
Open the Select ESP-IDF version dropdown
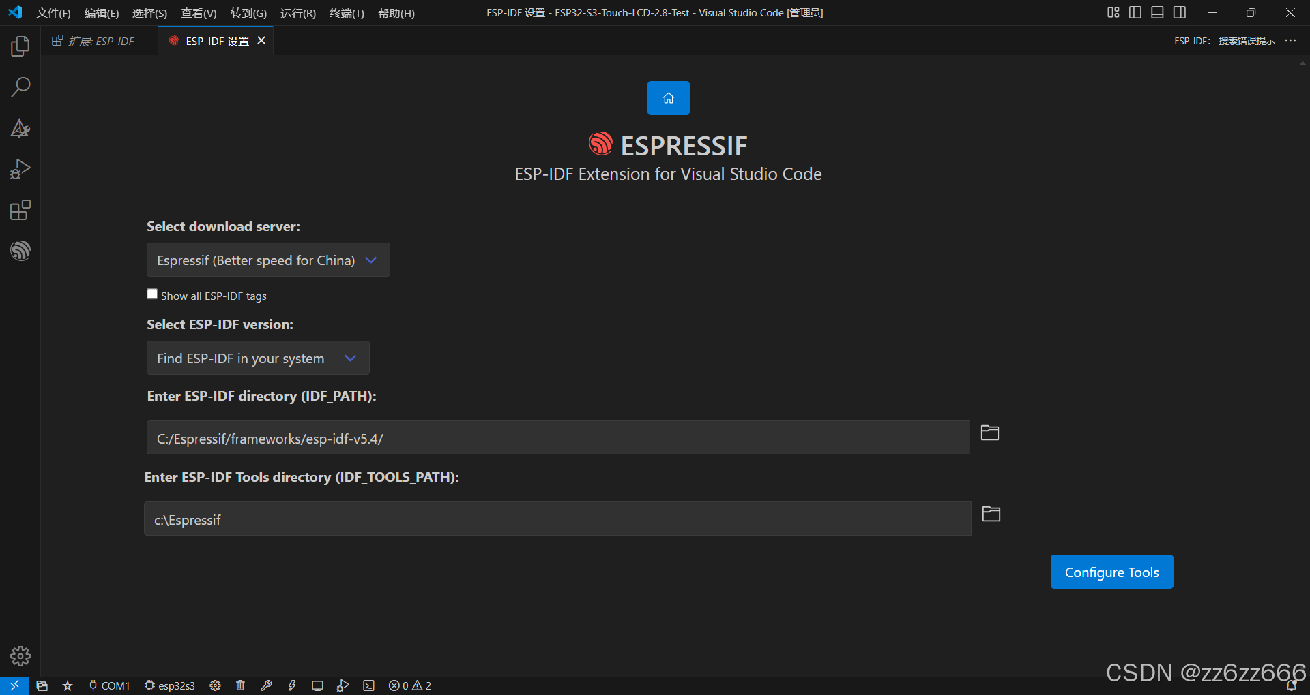click(258, 358)
